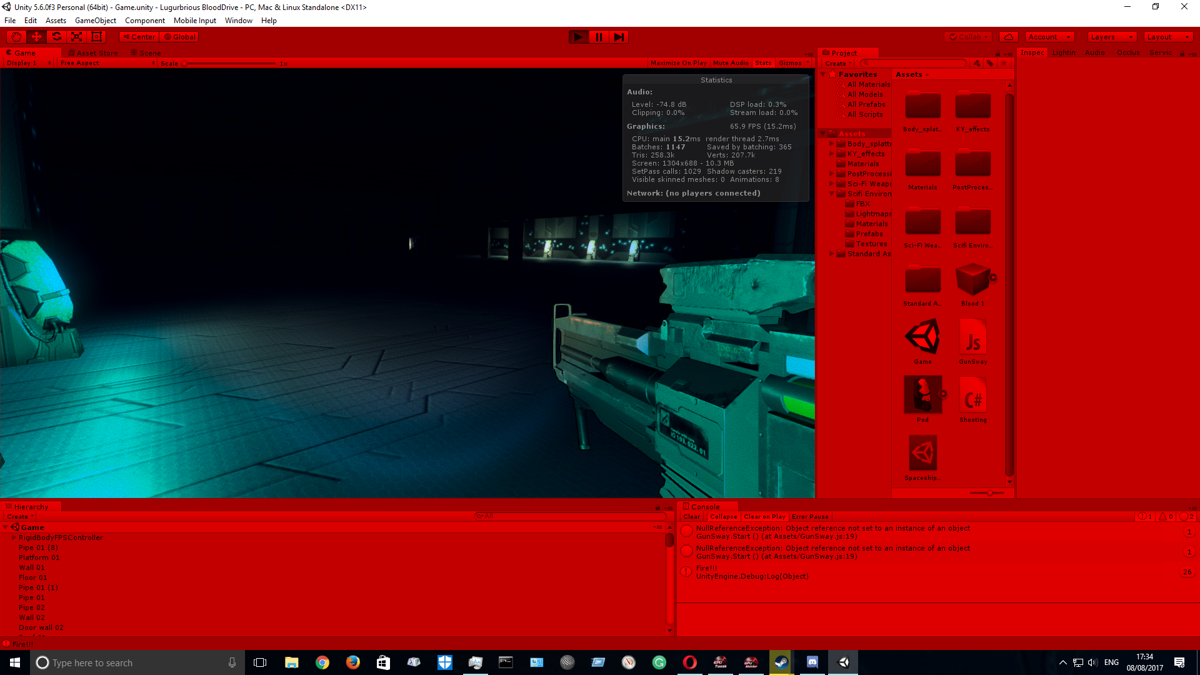
Task: Open the Create dropdown in Project panel
Action: 837,63
